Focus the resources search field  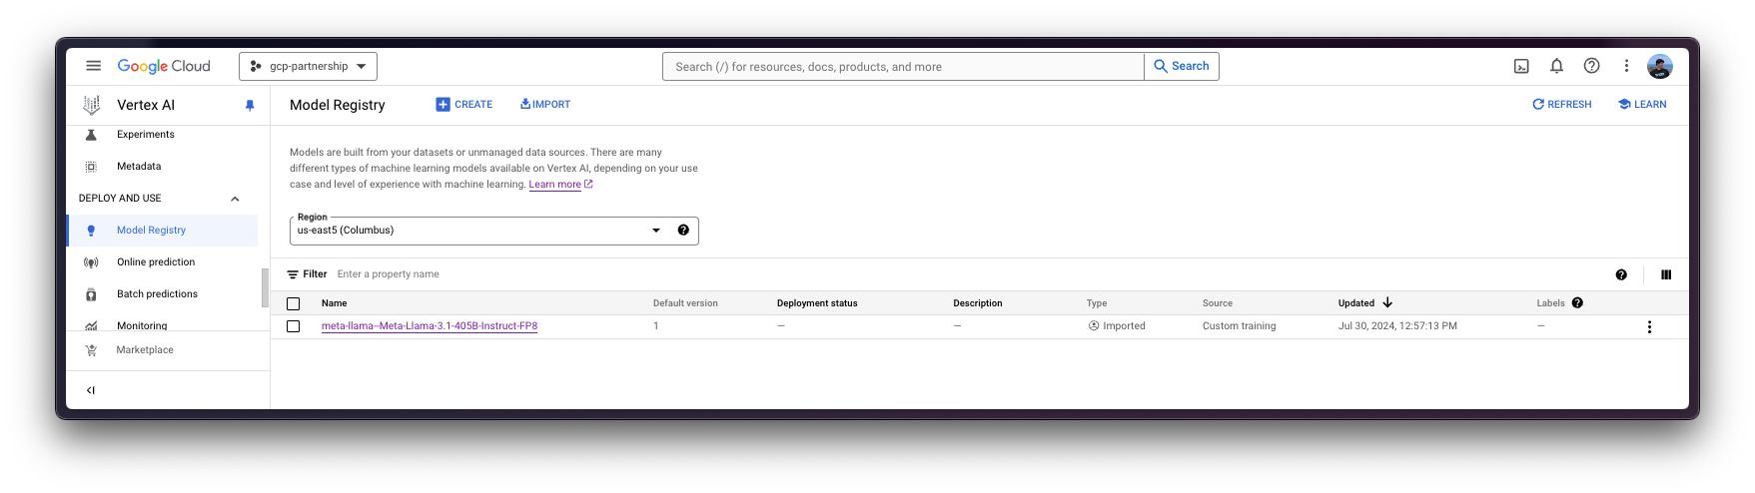point(903,67)
